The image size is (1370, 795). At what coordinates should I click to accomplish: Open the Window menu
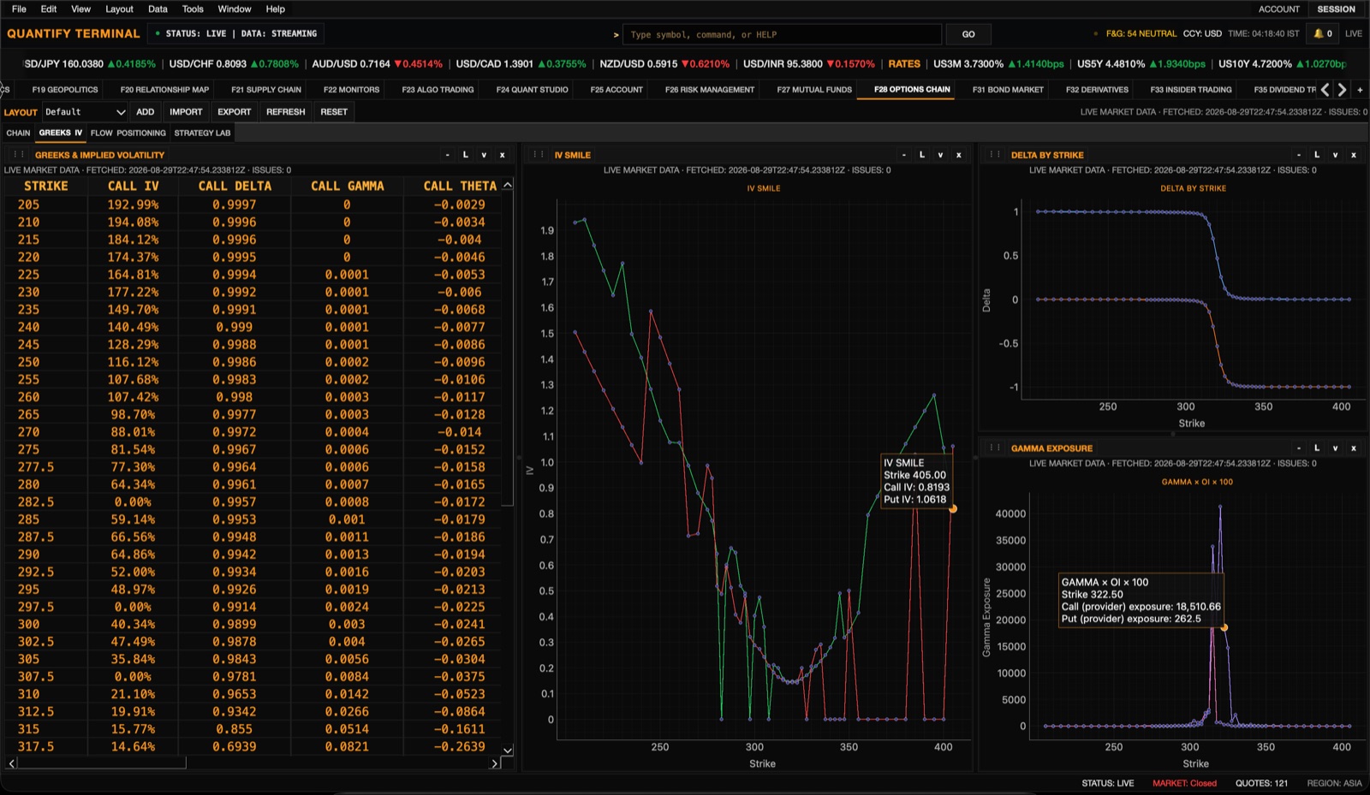tap(234, 9)
